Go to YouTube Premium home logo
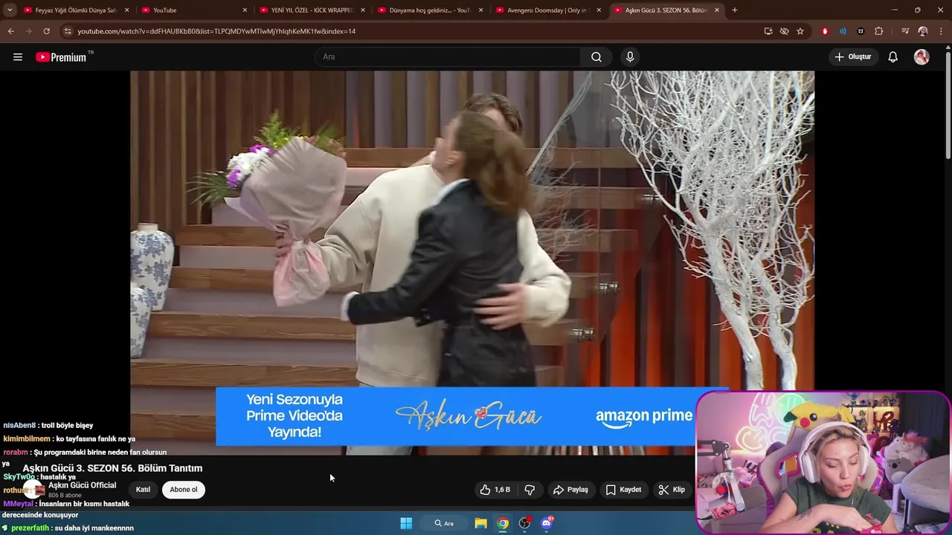This screenshot has height=535, width=952. pyautogui.click(x=61, y=57)
